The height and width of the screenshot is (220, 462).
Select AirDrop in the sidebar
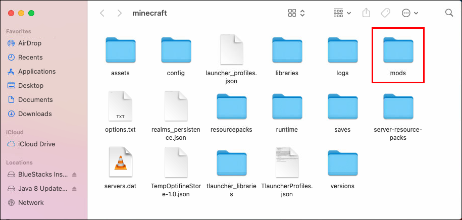[x=29, y=43]
